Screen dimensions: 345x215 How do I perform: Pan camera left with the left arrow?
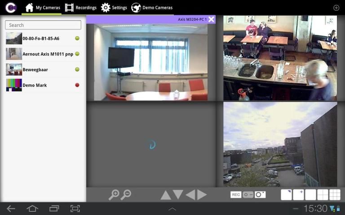tap(190, 195)
